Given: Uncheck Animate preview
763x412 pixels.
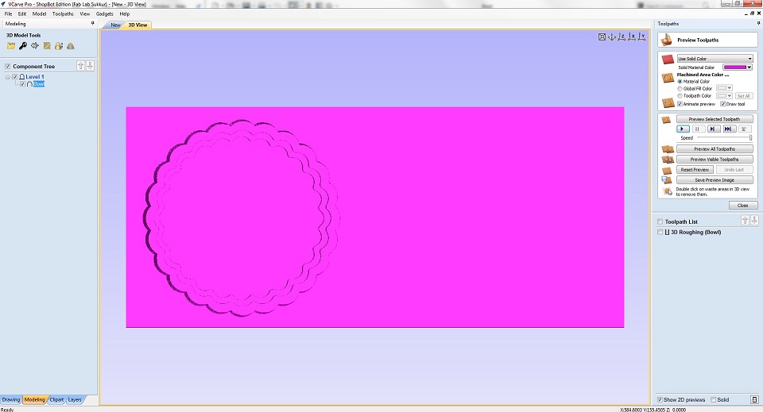Looking at the screenshot, I should click(680, 104).
